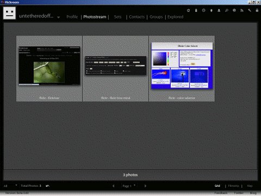Click the upload arrow icon
This screenshot has height=196, width=261.
pyautogui.click(x=212, y=10)
